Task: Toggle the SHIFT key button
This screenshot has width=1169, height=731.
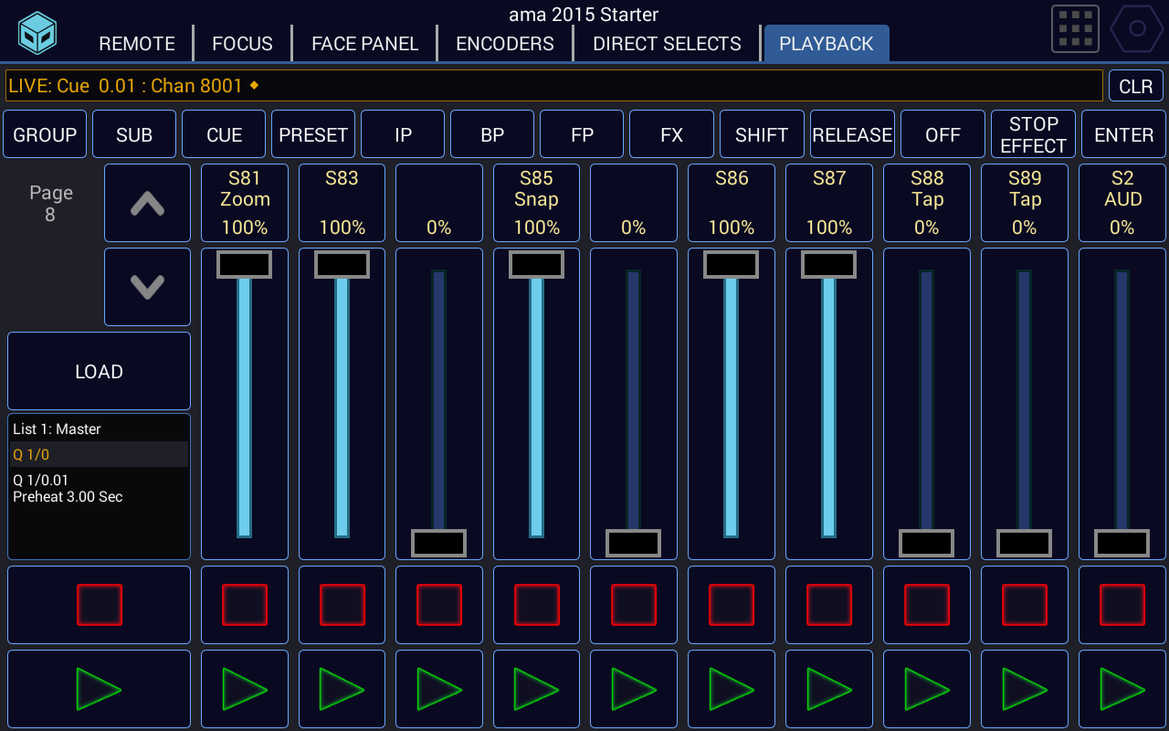Action: pyautogui.click(x=762, y=135)
